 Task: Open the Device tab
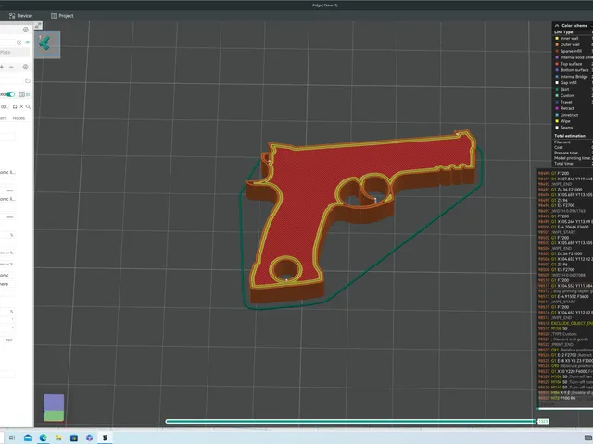tap(20, 16)
